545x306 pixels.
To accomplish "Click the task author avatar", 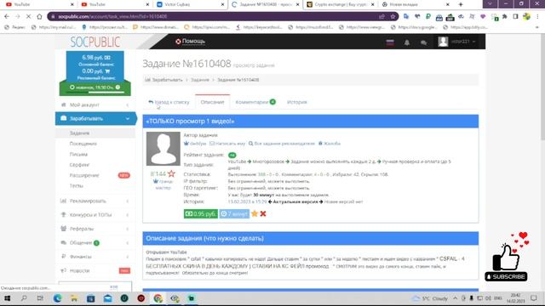I will pos(163,149).
